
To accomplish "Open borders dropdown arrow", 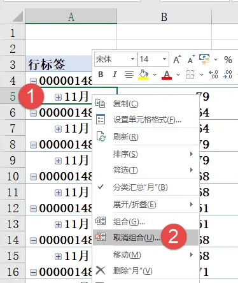I will pyautogui.click(x=202, y=75).
